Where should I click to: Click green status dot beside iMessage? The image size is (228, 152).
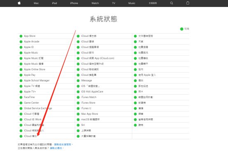(78, 81)
